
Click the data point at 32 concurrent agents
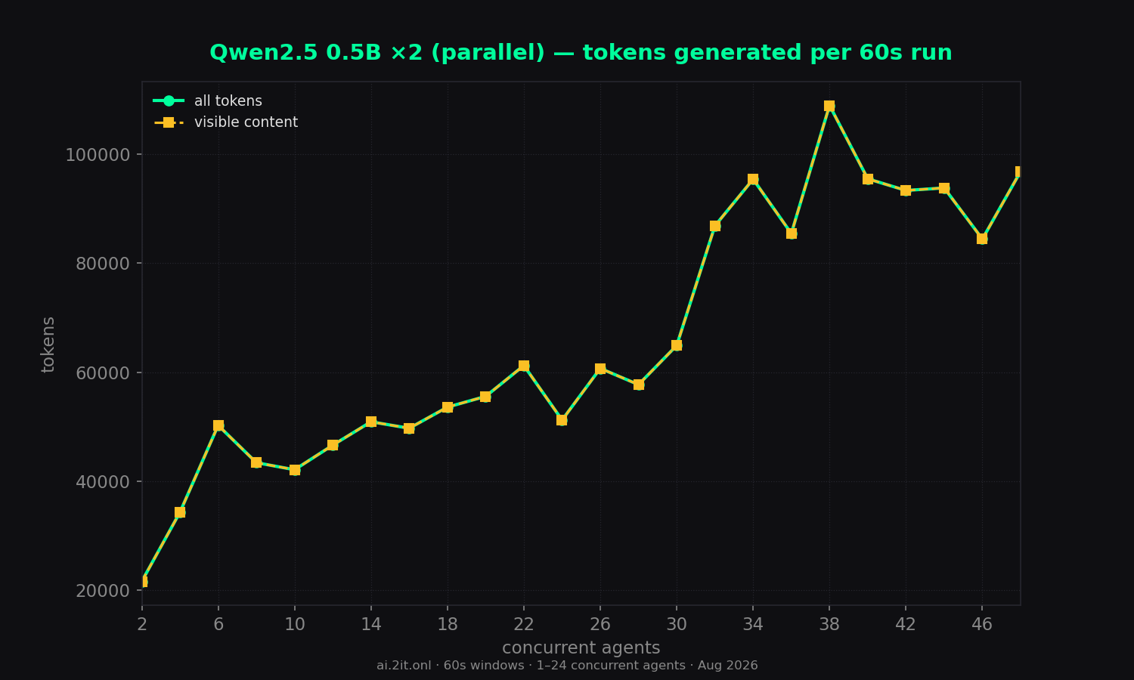coord(715,226)
